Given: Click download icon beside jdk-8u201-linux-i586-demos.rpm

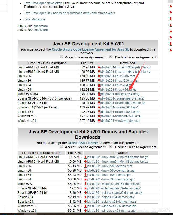Looking at the screenshot, I should tap(86, 166).
